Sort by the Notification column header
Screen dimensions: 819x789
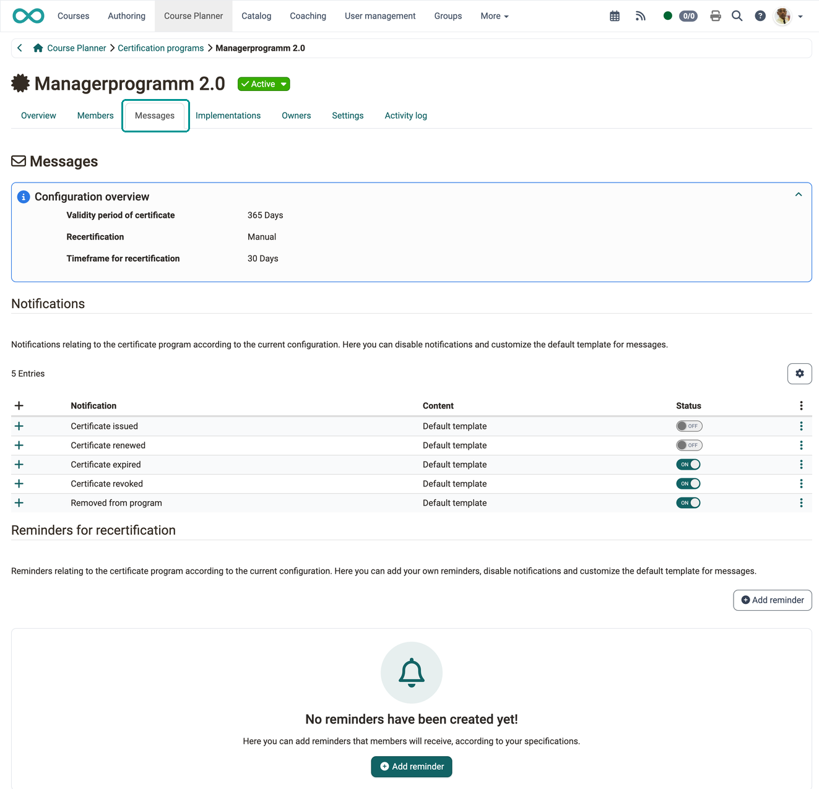coord(93,405)
